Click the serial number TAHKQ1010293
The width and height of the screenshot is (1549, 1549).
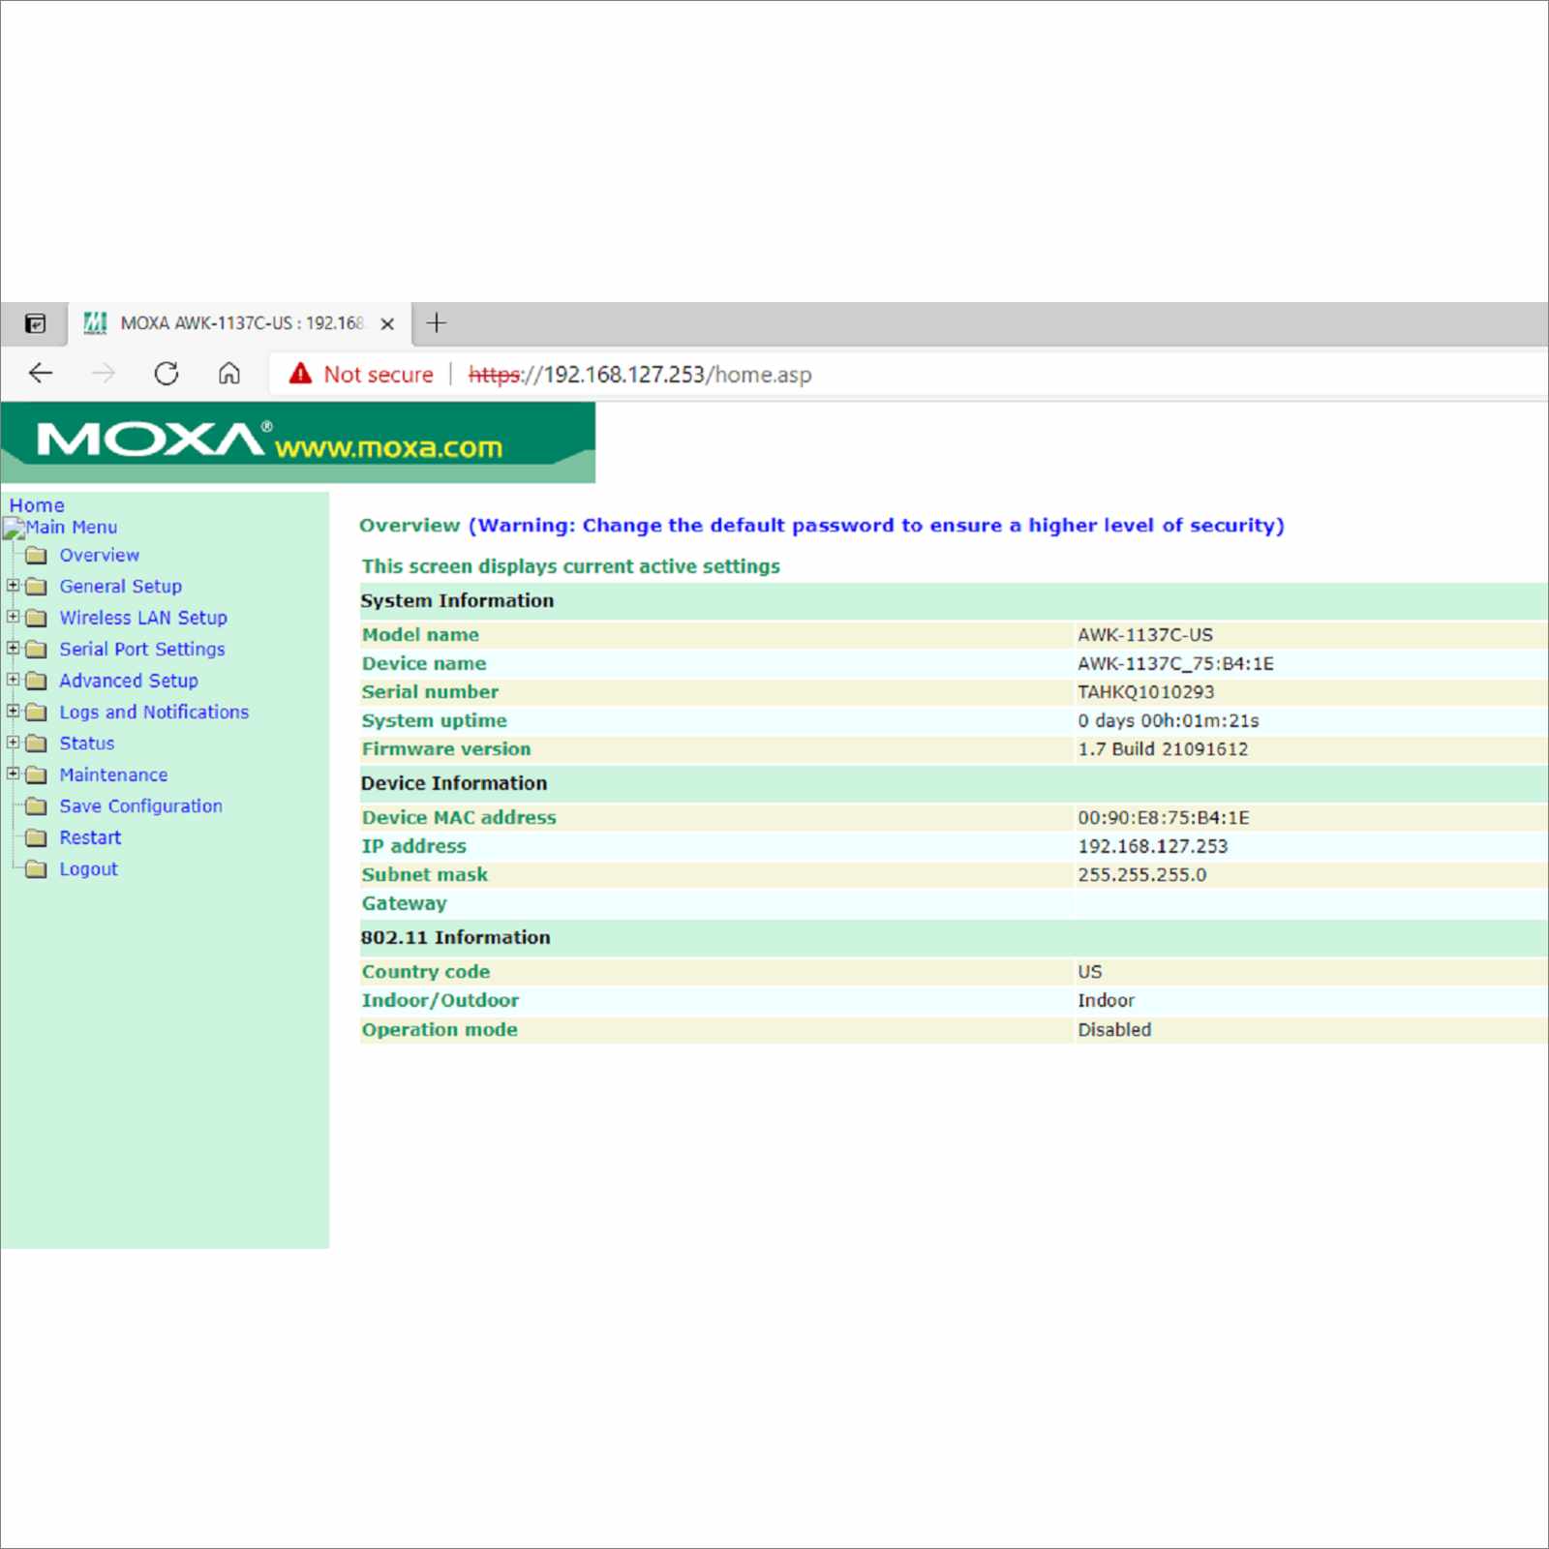pos(1145,691)
